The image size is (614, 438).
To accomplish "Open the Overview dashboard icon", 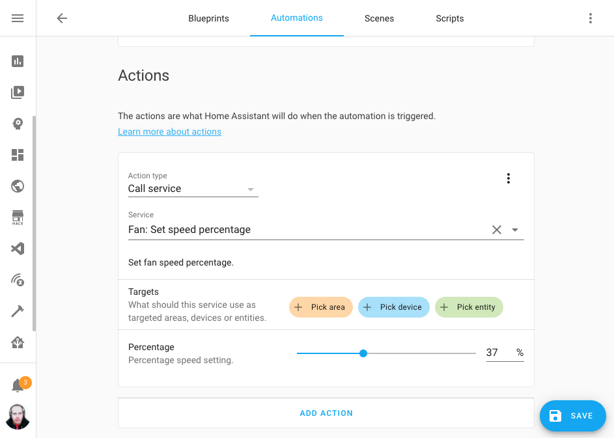I will coord(18,155).
